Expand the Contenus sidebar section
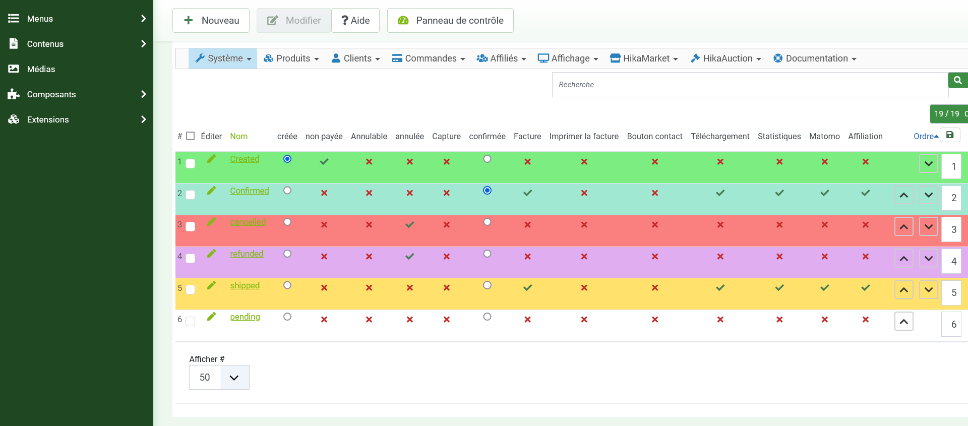Screen dimensions: 968x426 [77, 44]
